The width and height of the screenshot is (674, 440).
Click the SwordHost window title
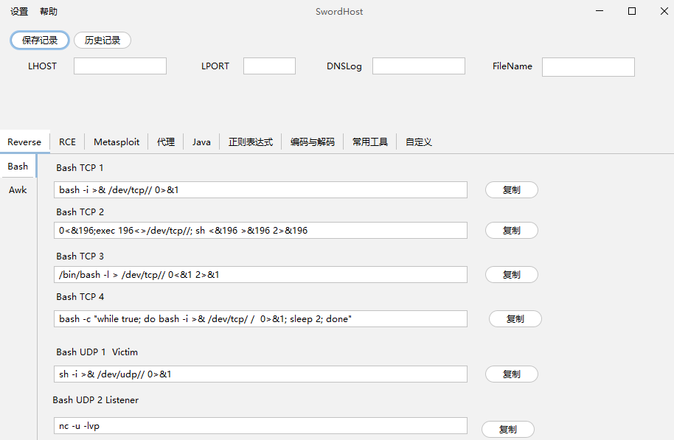[339, 12]
